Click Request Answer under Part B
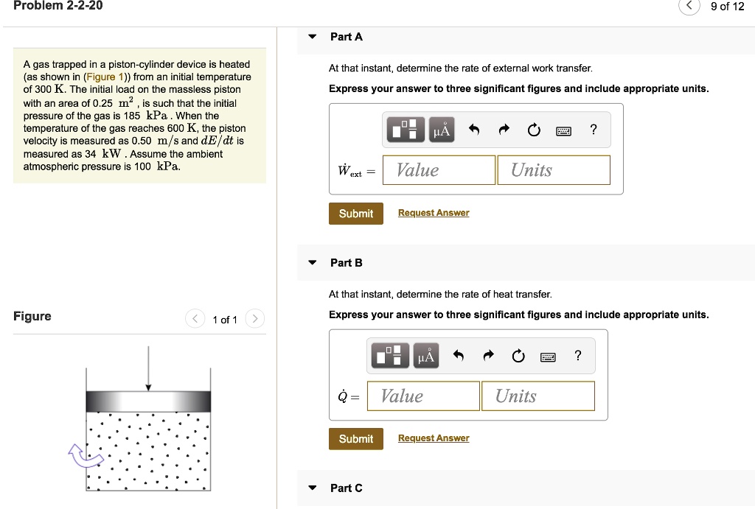 [x=433, y=438]
